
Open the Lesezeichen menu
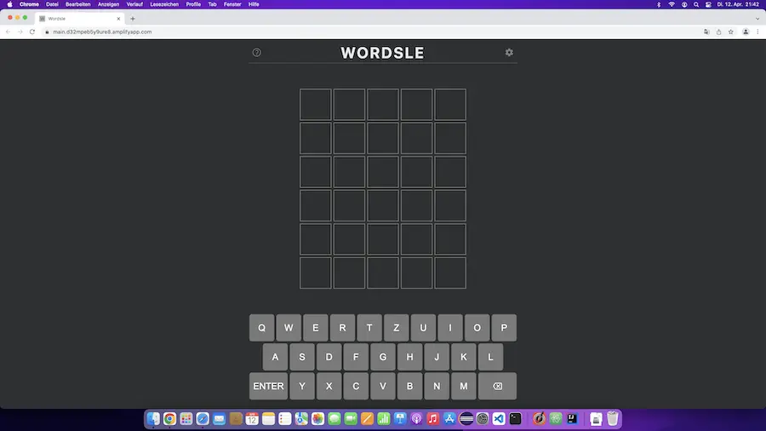point(164,4)
